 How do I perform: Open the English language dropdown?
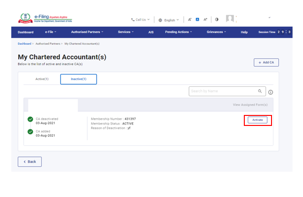[x=168, y=20]
